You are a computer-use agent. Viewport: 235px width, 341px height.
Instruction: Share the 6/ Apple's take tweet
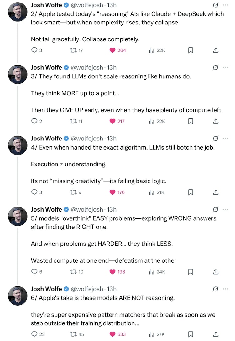tap(216, 334)
